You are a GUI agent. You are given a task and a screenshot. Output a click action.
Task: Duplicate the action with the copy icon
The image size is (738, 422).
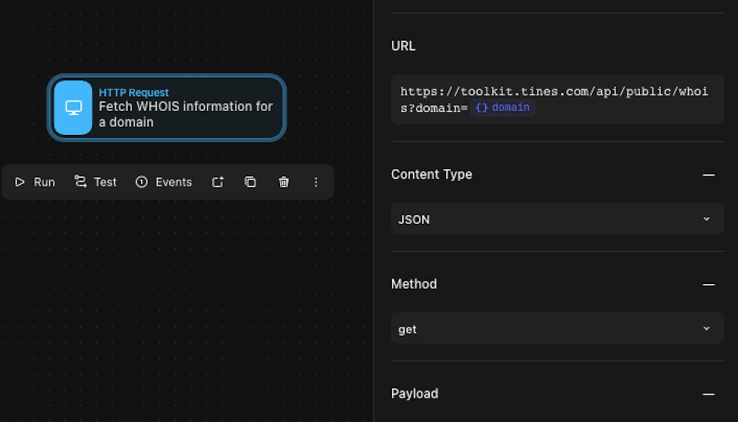(x=250, y=182)
